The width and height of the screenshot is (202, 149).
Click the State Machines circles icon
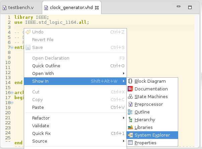pyautogui.click(x=130, y=96)
